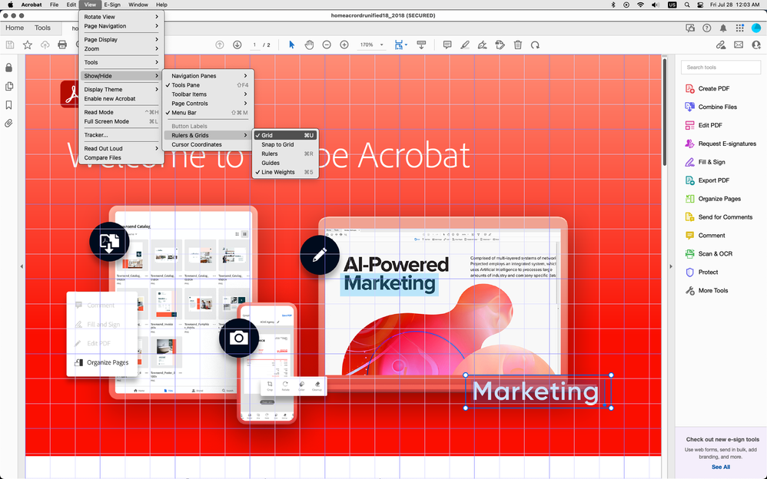The width and height of the screenshot is (767, 479).
Task: Expand the Page Navigation submenu
Action: click(x=121, y=26)
